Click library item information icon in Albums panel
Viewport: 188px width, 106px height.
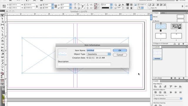pyautogui.click(x=171, y=78)
